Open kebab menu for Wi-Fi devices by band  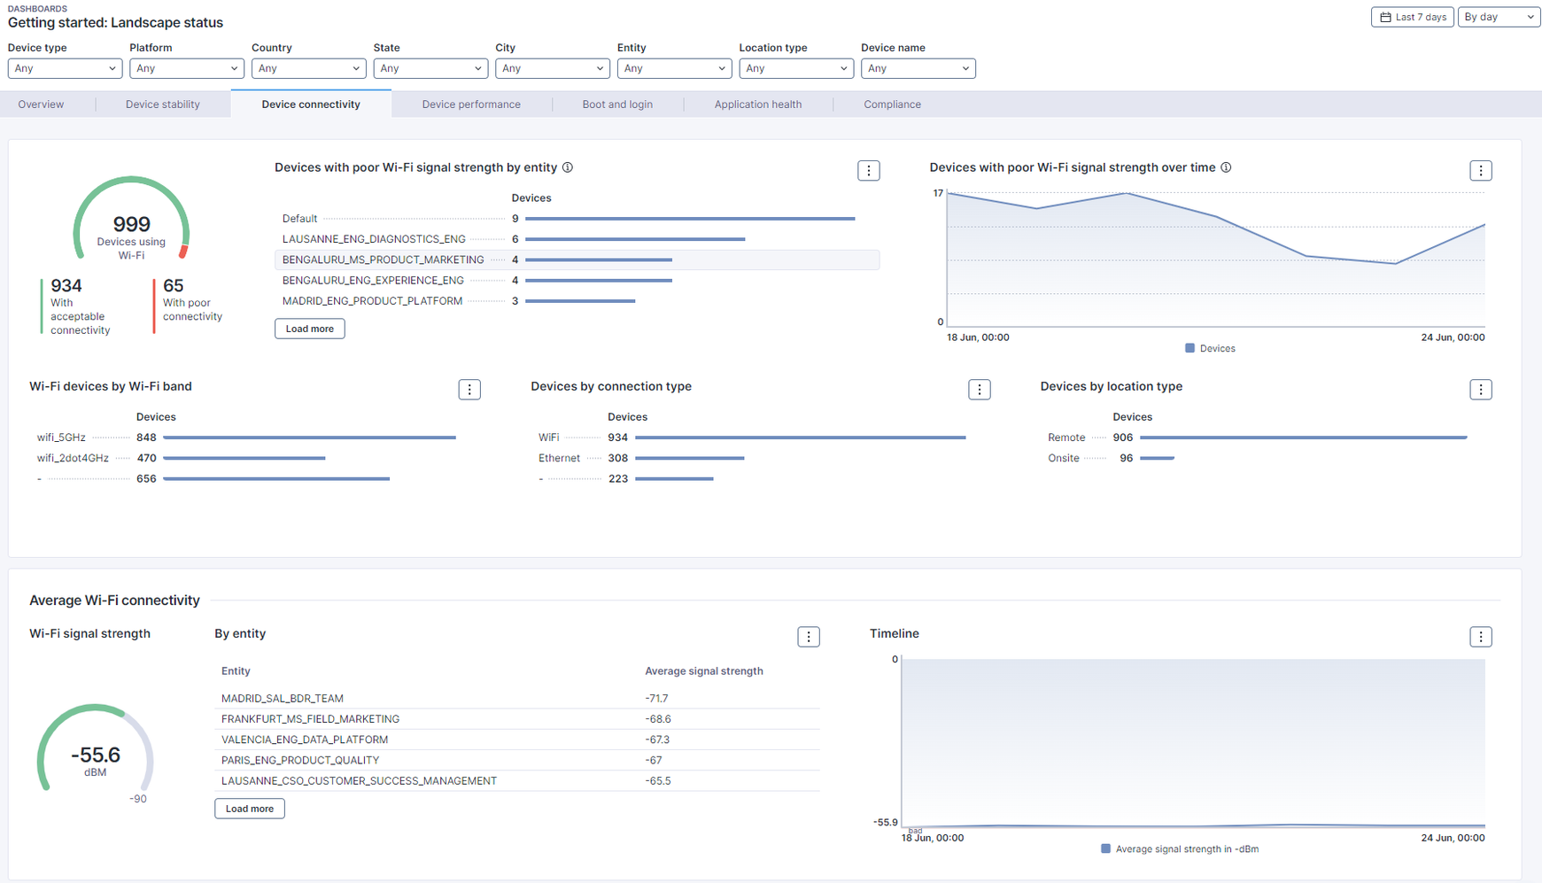click(469, 390)
